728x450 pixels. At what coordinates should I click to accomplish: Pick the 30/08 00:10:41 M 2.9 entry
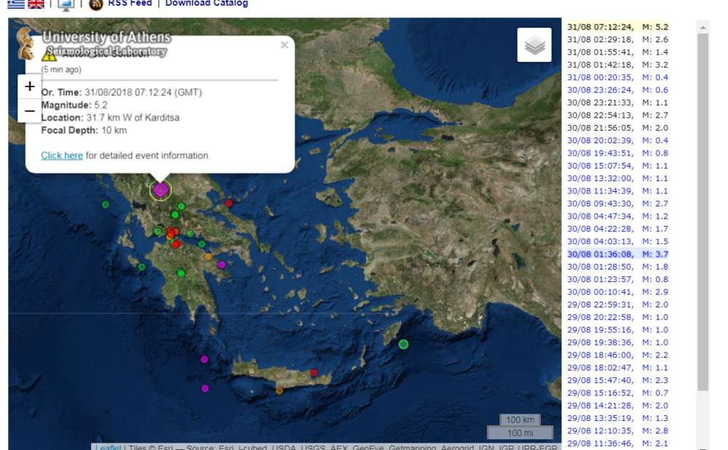coord(617,292)
